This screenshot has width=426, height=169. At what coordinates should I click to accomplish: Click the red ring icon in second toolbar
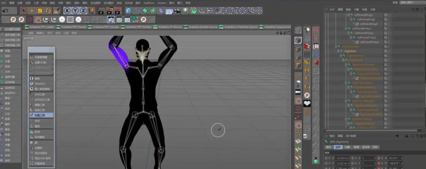click(29, 20)
